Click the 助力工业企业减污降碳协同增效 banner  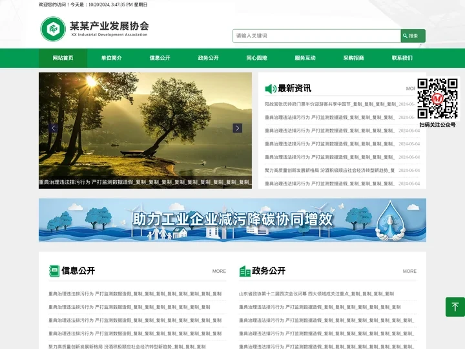coord(232,220)
